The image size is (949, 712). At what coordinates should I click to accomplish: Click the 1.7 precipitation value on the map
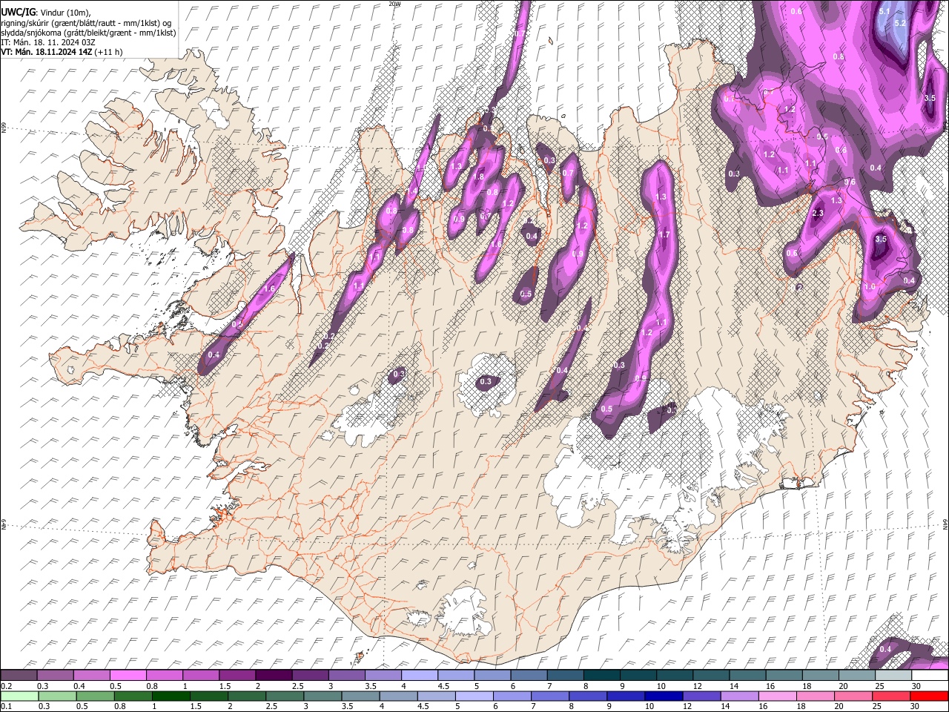tap(664, 235)
